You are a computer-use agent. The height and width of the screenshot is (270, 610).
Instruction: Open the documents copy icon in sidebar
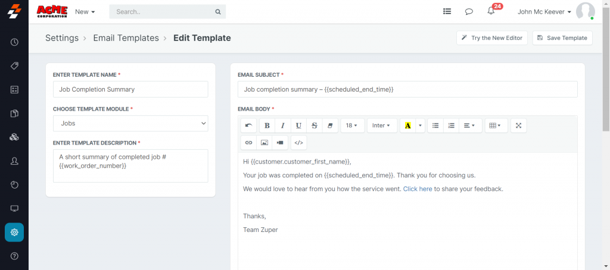14,114
